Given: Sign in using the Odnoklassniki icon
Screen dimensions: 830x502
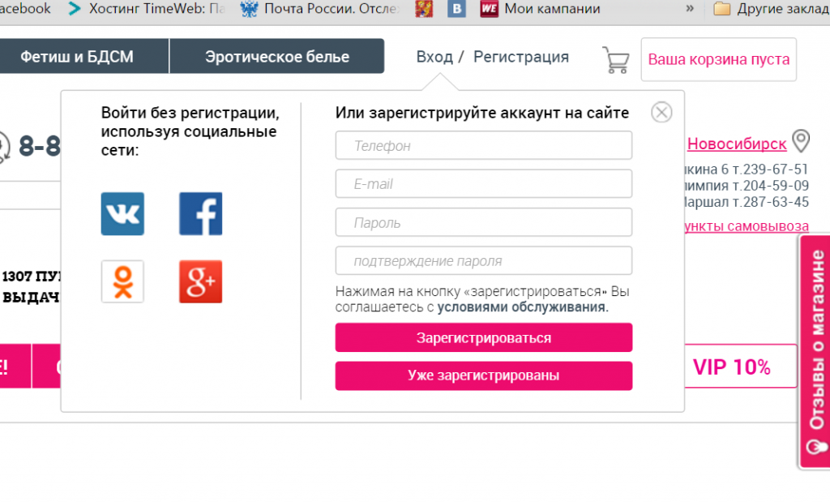Looking at the screenshot, I should (x=122, y=281).
